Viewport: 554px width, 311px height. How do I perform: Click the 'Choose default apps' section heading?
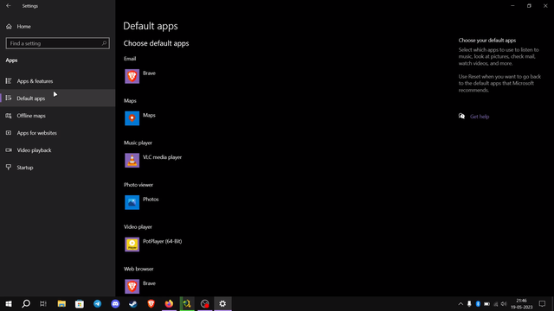click(x=156, y=43)
